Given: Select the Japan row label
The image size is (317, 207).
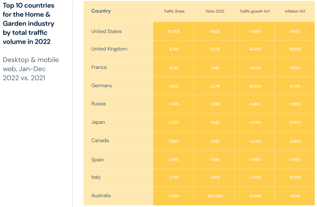Looking at the screenshot, I should coord(98,122).
